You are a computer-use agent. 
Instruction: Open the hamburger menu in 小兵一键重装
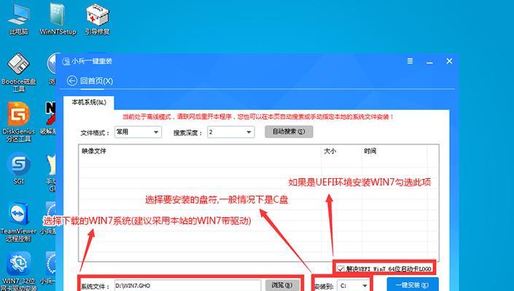[410, 61]
